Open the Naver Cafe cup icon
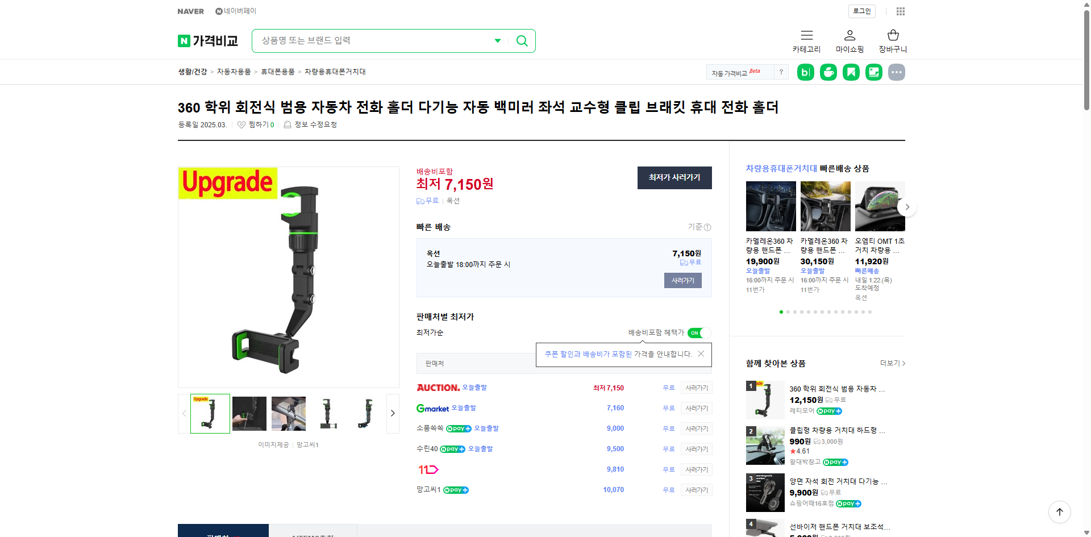The width and height of the screenshot is (1091, 537). [828, 72]
